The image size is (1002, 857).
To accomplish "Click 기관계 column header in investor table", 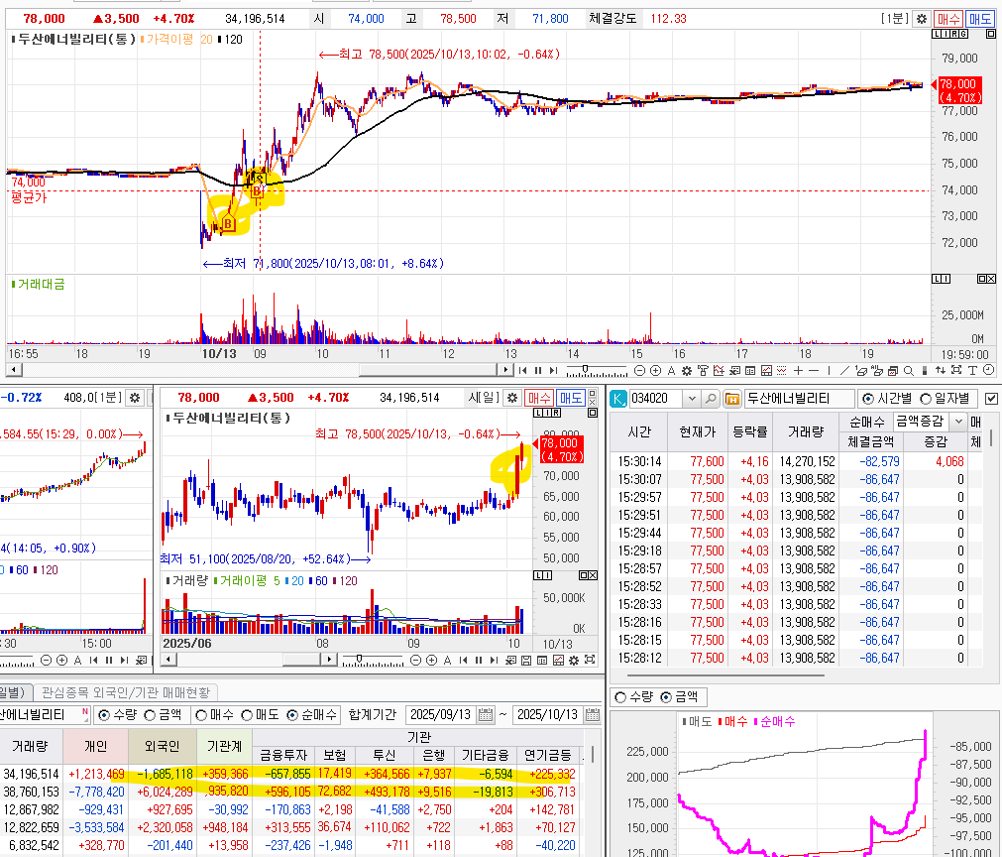I will pos(224,746).
